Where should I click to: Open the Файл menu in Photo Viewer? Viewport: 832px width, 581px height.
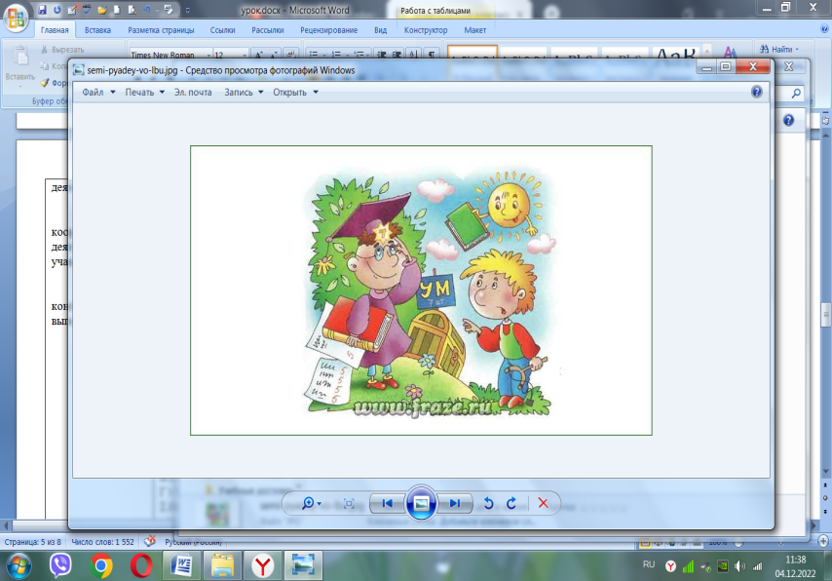[98, 93]
